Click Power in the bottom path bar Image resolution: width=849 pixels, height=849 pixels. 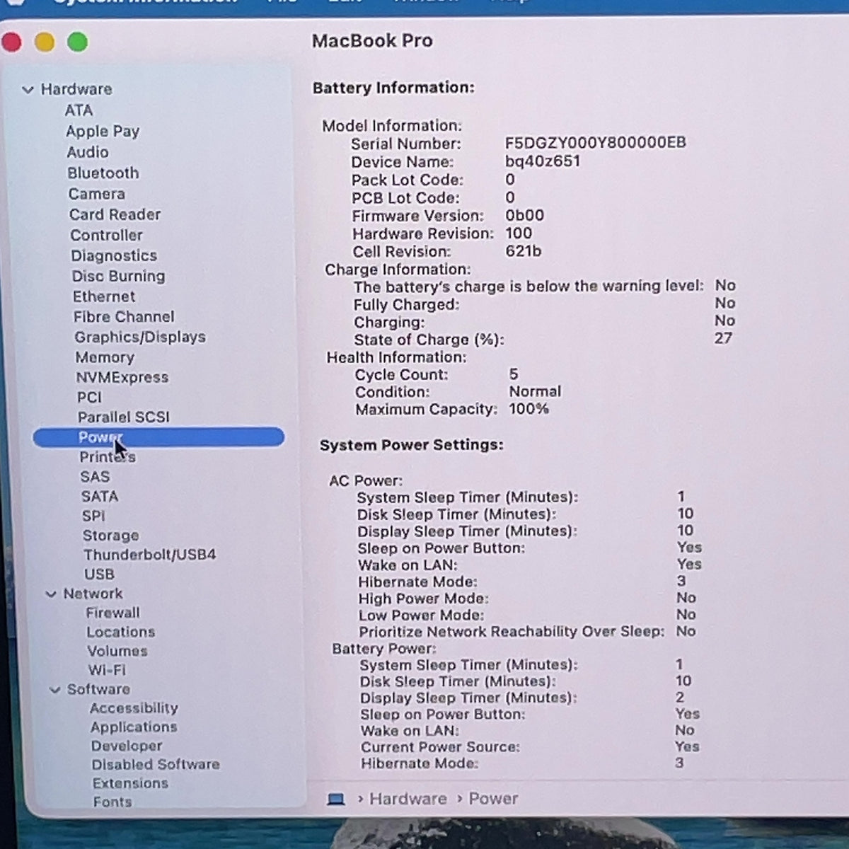coord(494,799)
